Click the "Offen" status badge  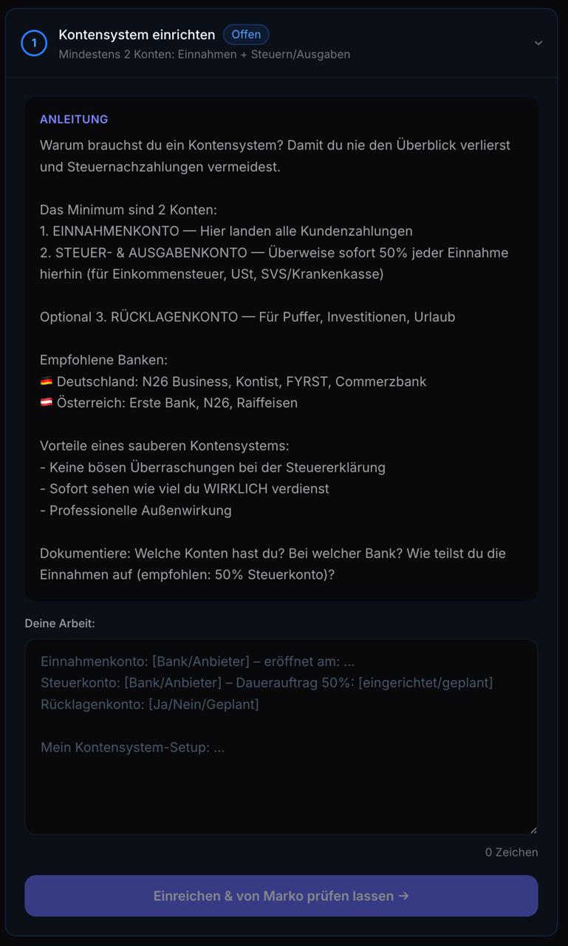pos(246,35)
